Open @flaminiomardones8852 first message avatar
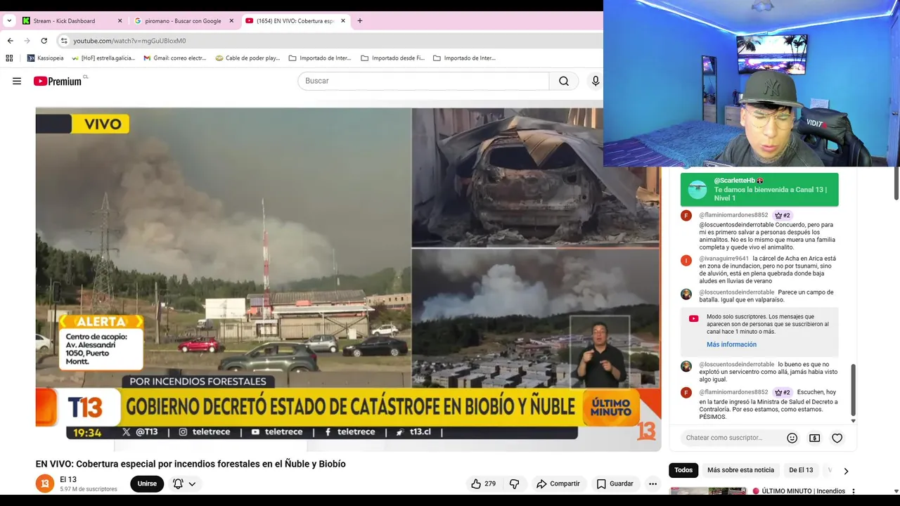Viewport: 900px width, 506px height. pos(686,216)
